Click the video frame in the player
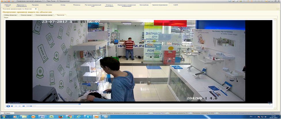Screen dimensions: 281x119 139,61
